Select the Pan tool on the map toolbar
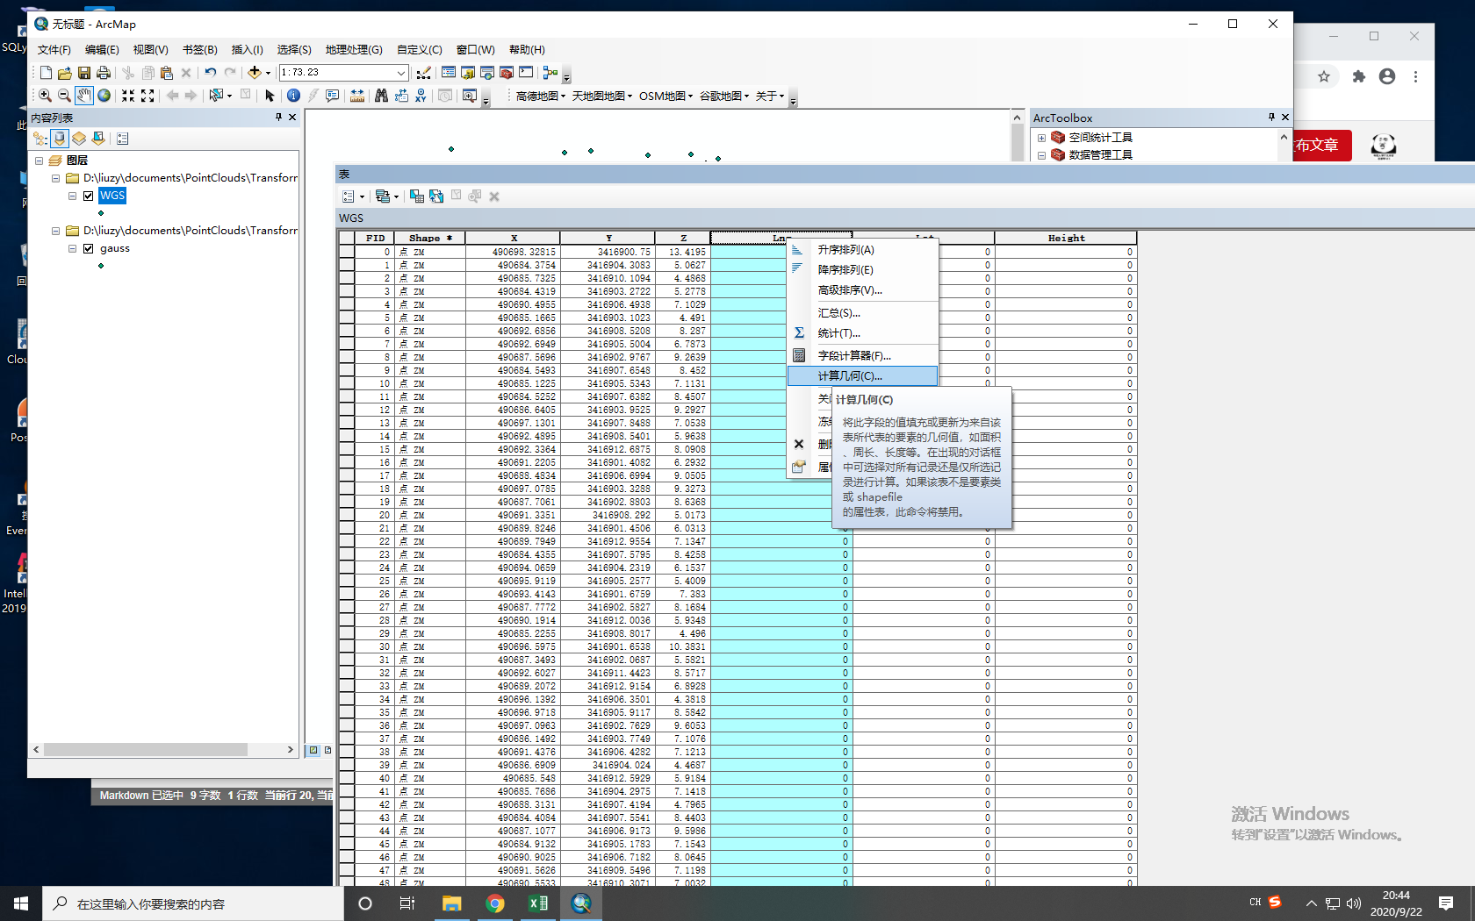 (x=83, y=95)
